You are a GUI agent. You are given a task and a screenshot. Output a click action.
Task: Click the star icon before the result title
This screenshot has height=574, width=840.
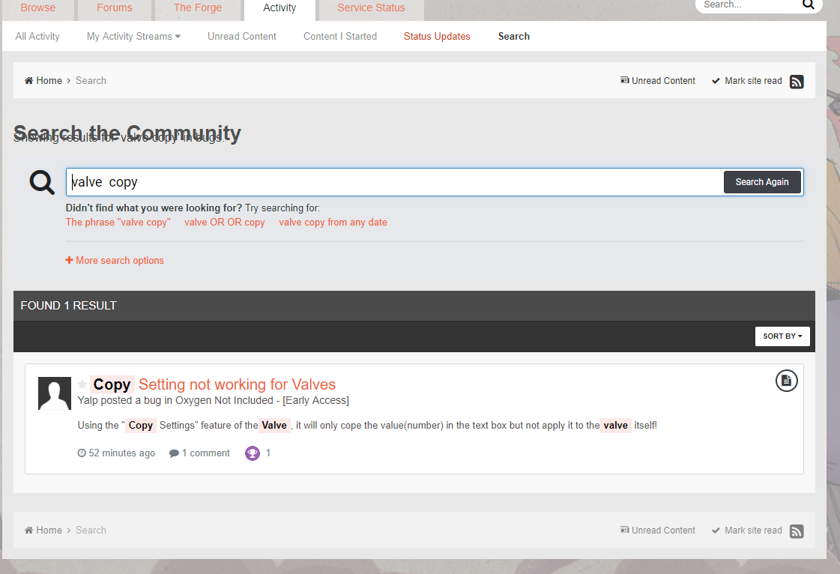[82, 384]
